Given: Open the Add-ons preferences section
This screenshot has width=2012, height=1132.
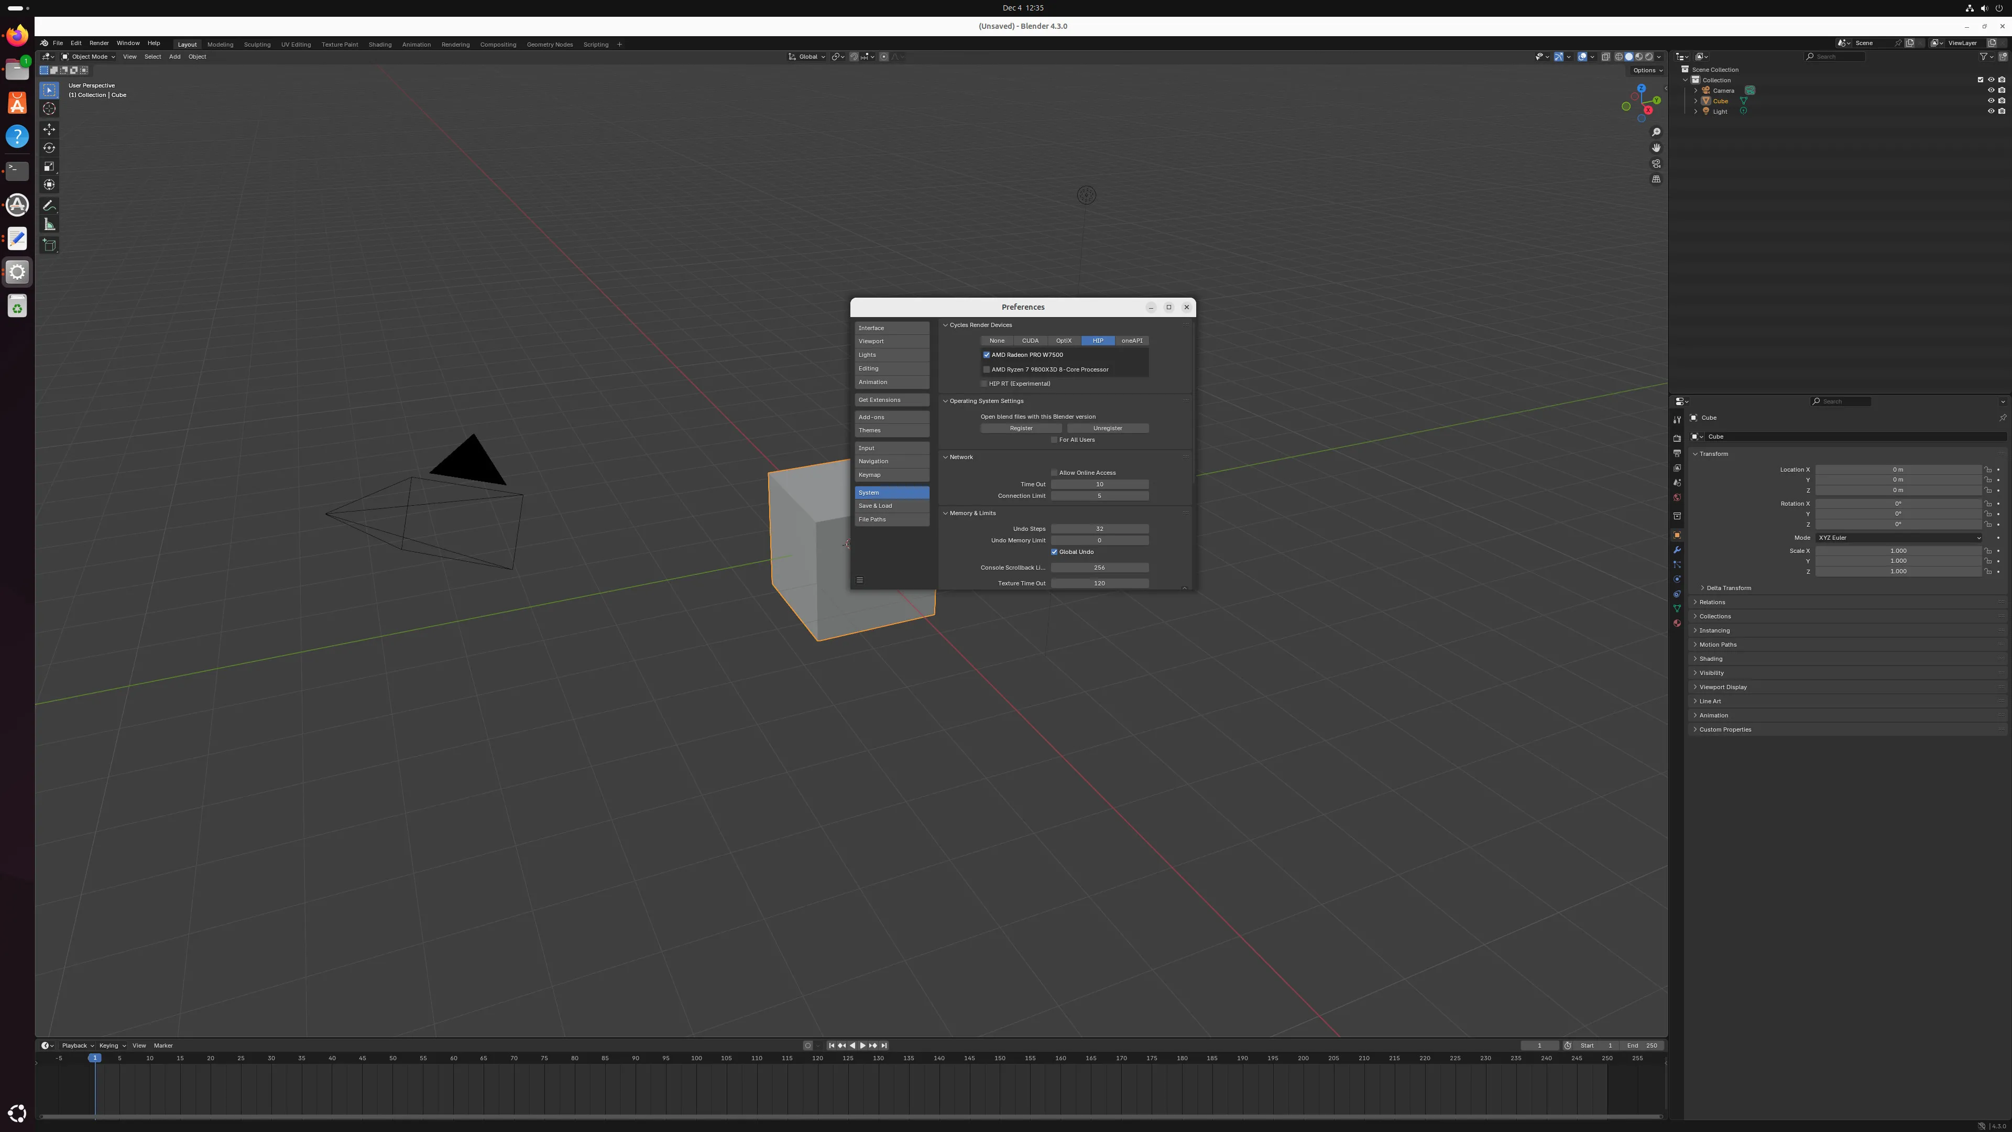Looking at the screenshot, I should pyautogui.click(x=892, y=417).
